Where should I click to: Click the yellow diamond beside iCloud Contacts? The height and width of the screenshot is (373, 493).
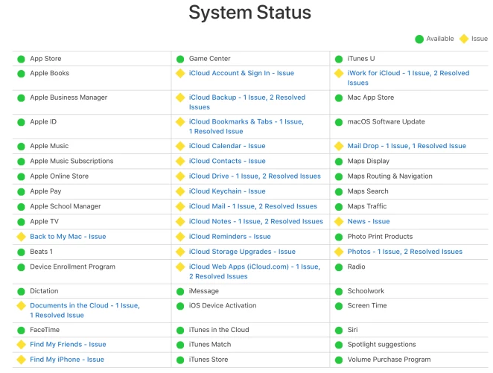[180, 162]
